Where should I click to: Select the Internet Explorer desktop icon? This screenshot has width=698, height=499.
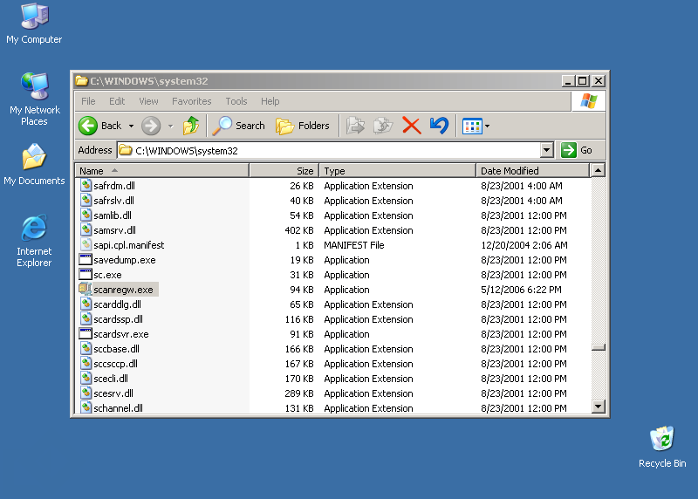(x=34, y=228)
